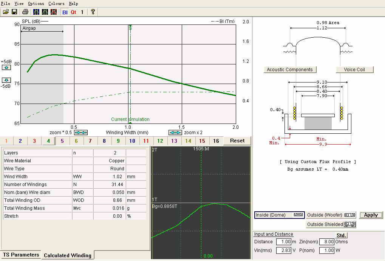Viewport: 385px width, 261px height.
Task: Select simulation slot 10
Action: point(132,141)
